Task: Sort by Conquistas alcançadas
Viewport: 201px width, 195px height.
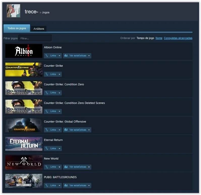Action: point(178,38)
